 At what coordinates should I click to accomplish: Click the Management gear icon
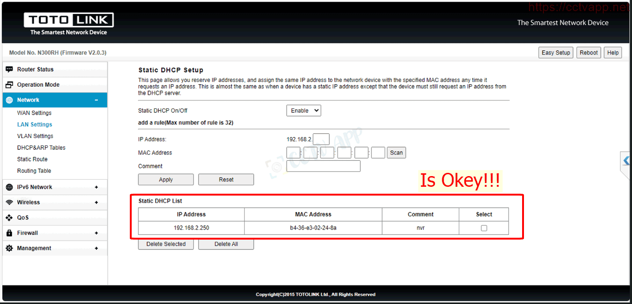click(9, 248)
